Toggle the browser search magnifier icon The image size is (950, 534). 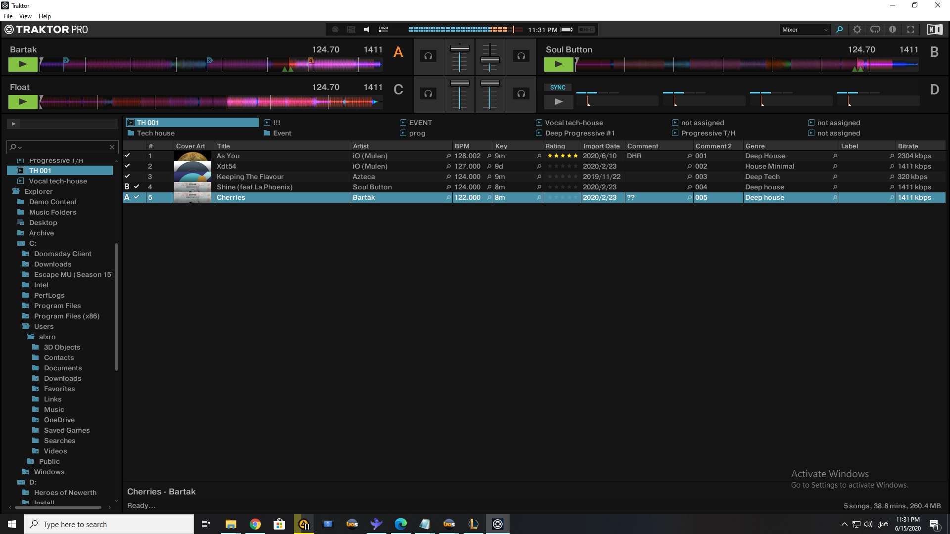point(839,30)
